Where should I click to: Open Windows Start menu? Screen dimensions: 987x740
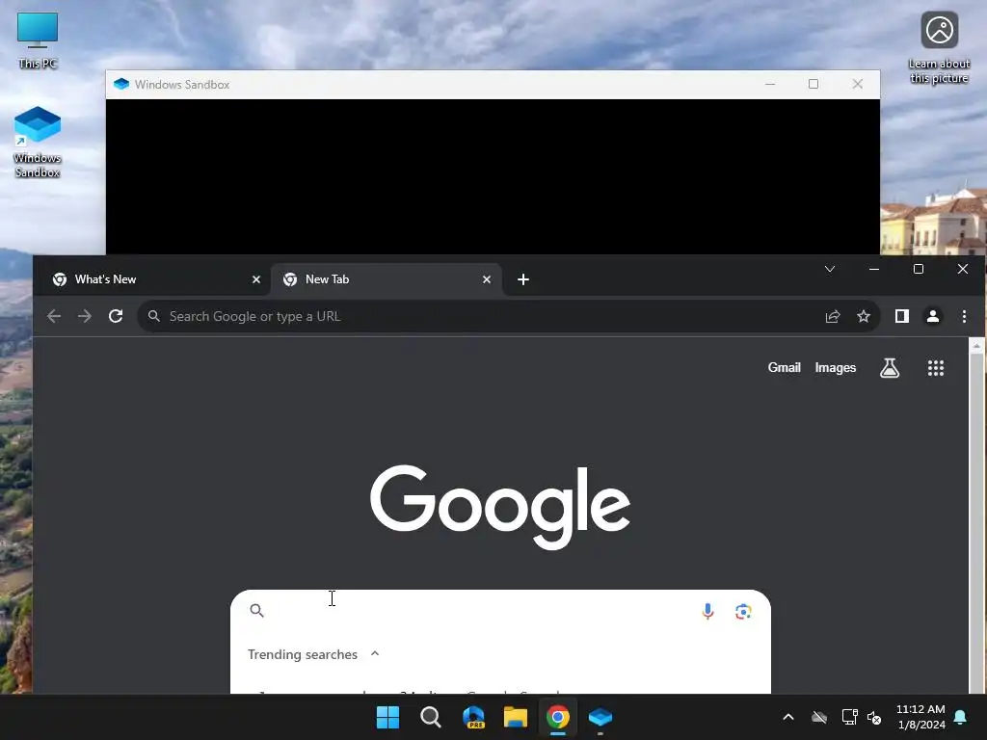pos(387,717)
